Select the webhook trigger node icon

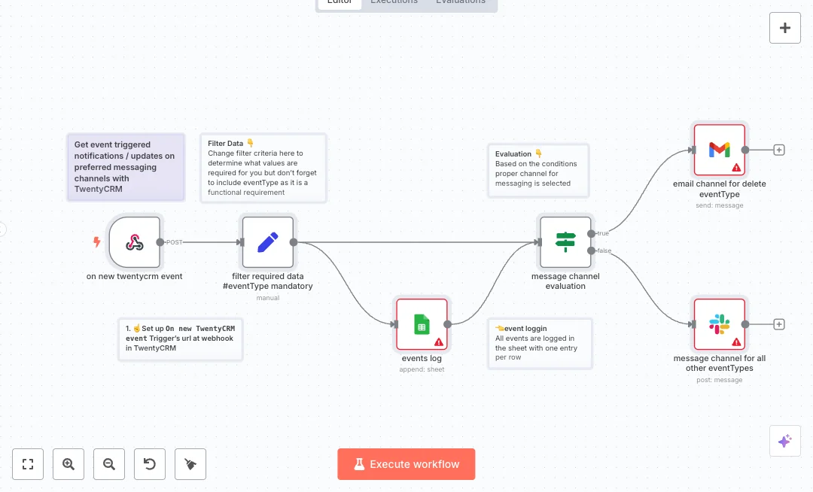tap(135, 242)
